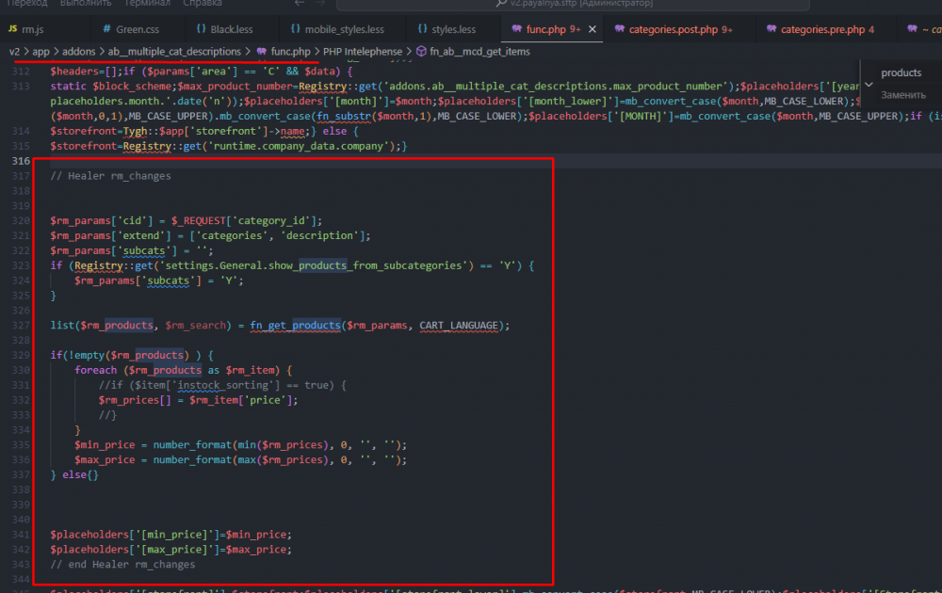Collapse the replace field with chevron toggle

point(869,84)
